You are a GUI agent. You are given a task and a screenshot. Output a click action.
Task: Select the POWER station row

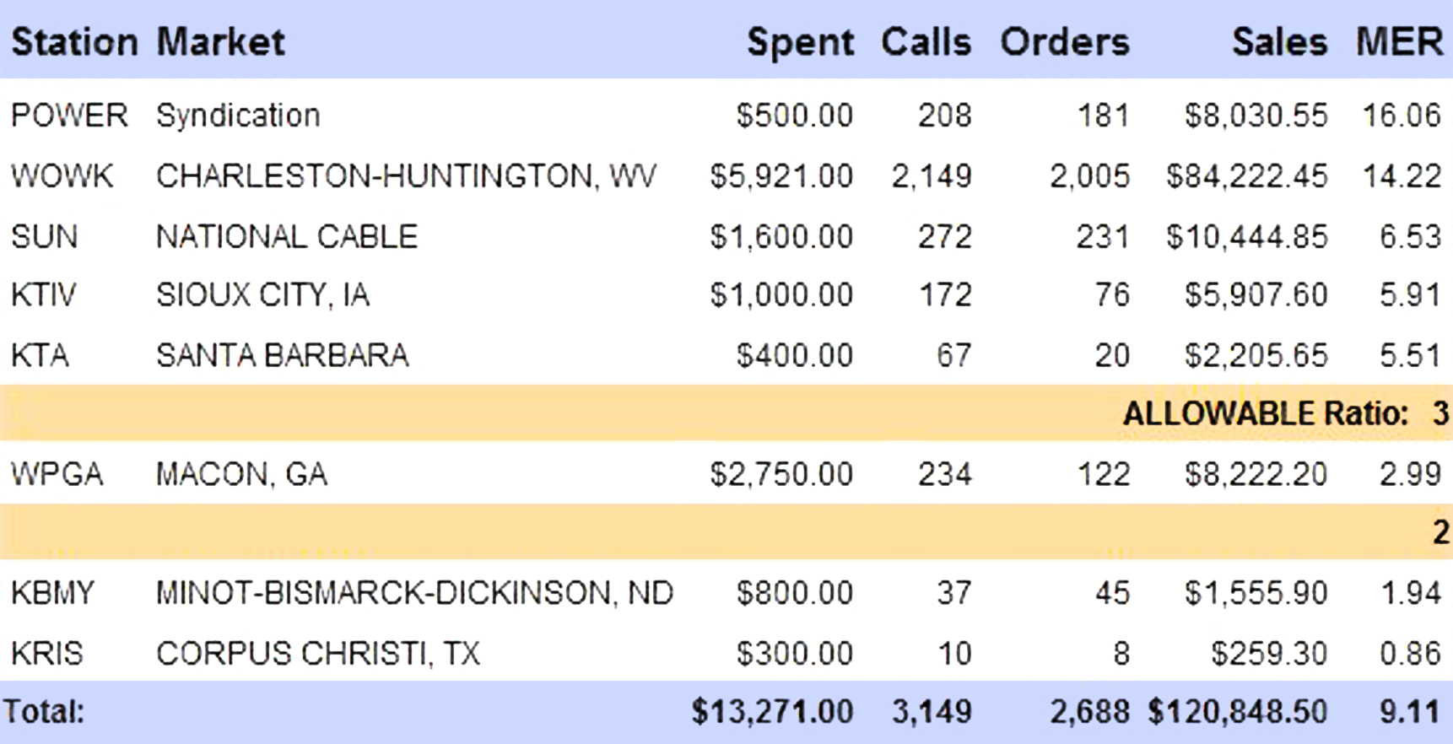tap(726, 115)
